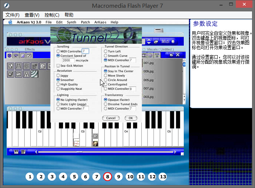Open the 控制(C) menu
255x188 pixels.
pyautogui.click(x=52, y=15)
